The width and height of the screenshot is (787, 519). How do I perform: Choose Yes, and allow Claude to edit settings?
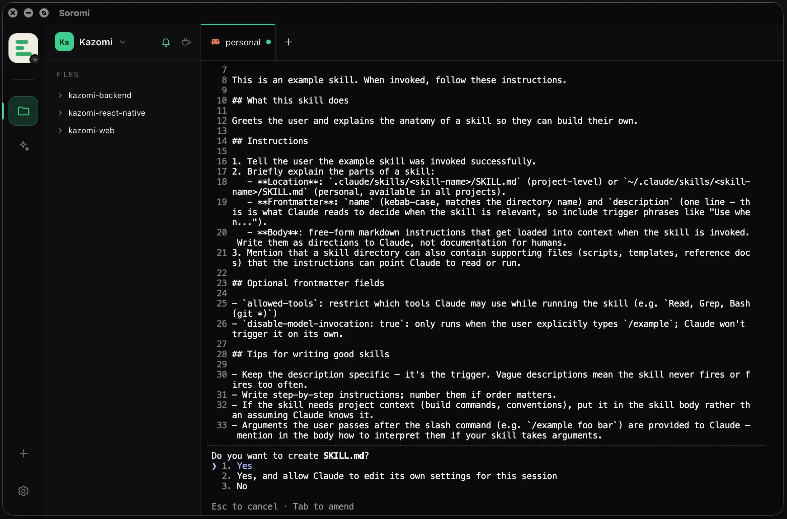click(x=389, y=476)
